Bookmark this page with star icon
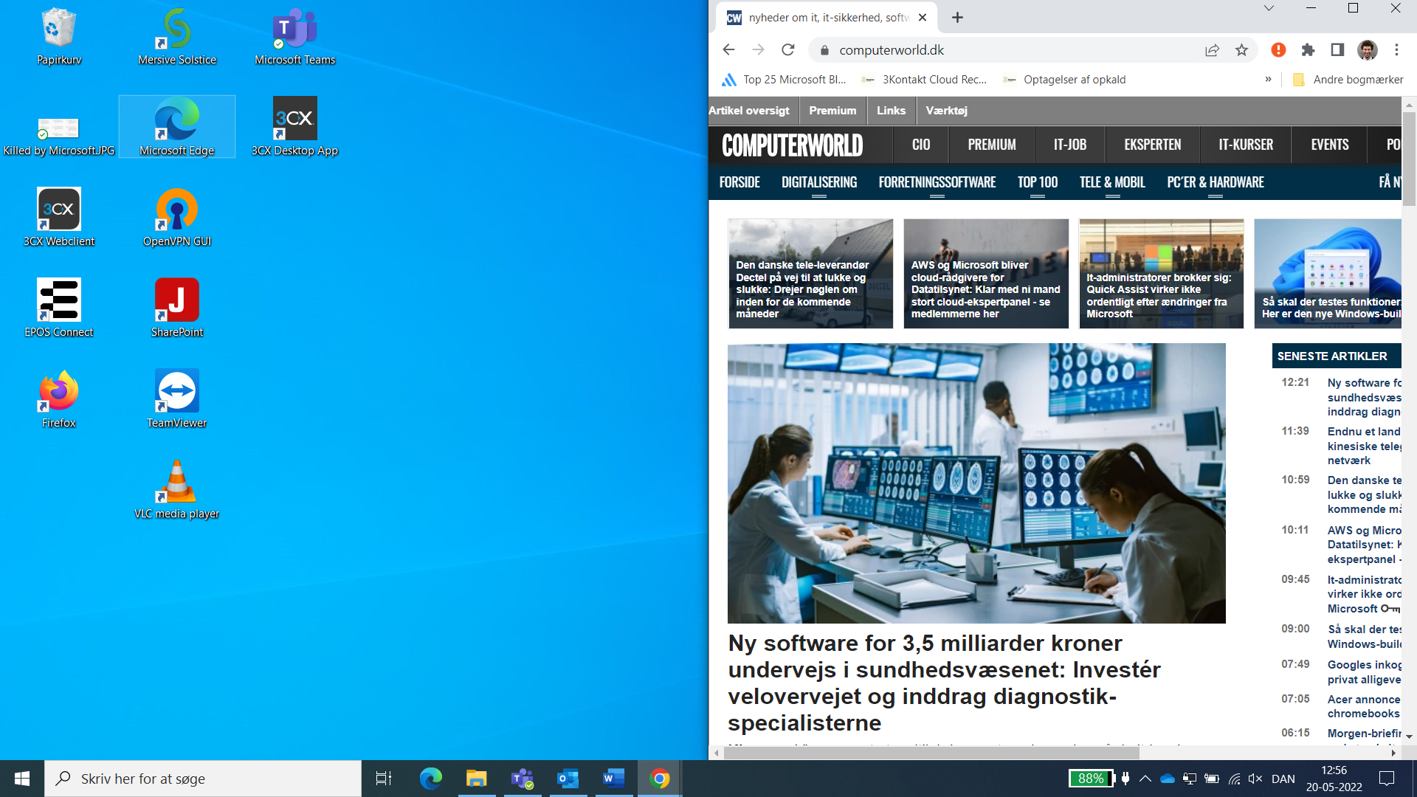 (x=1241, y=50)
